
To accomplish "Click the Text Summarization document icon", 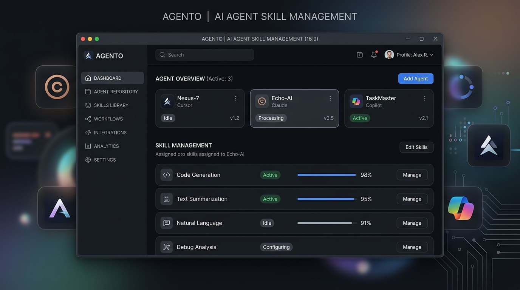I will pyautogui.click(x=166, y=199).
